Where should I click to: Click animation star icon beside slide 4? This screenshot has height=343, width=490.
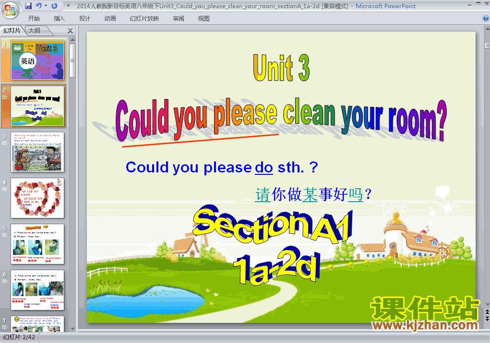(4, 189)
